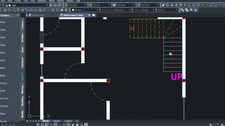Toggle Polar tracking in status bar
The width and height of the screenshot is (225, 126).
[x=51, y=125]
